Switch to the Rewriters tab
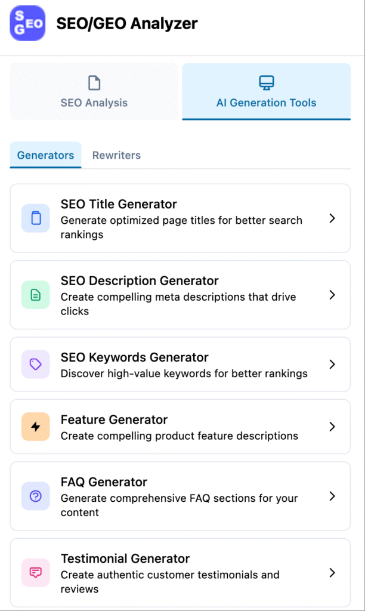This screenshot has width=365, height=611. pyautogui.click(x=116, y=155)
